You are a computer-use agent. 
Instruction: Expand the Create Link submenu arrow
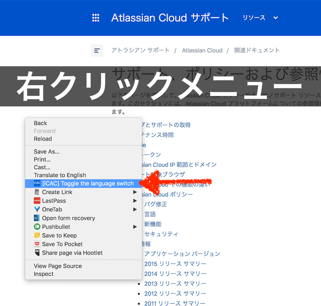(x=135, y=192)
